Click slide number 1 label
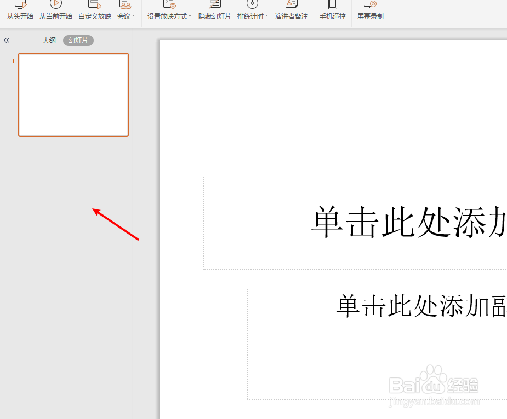 coord(13,61)
